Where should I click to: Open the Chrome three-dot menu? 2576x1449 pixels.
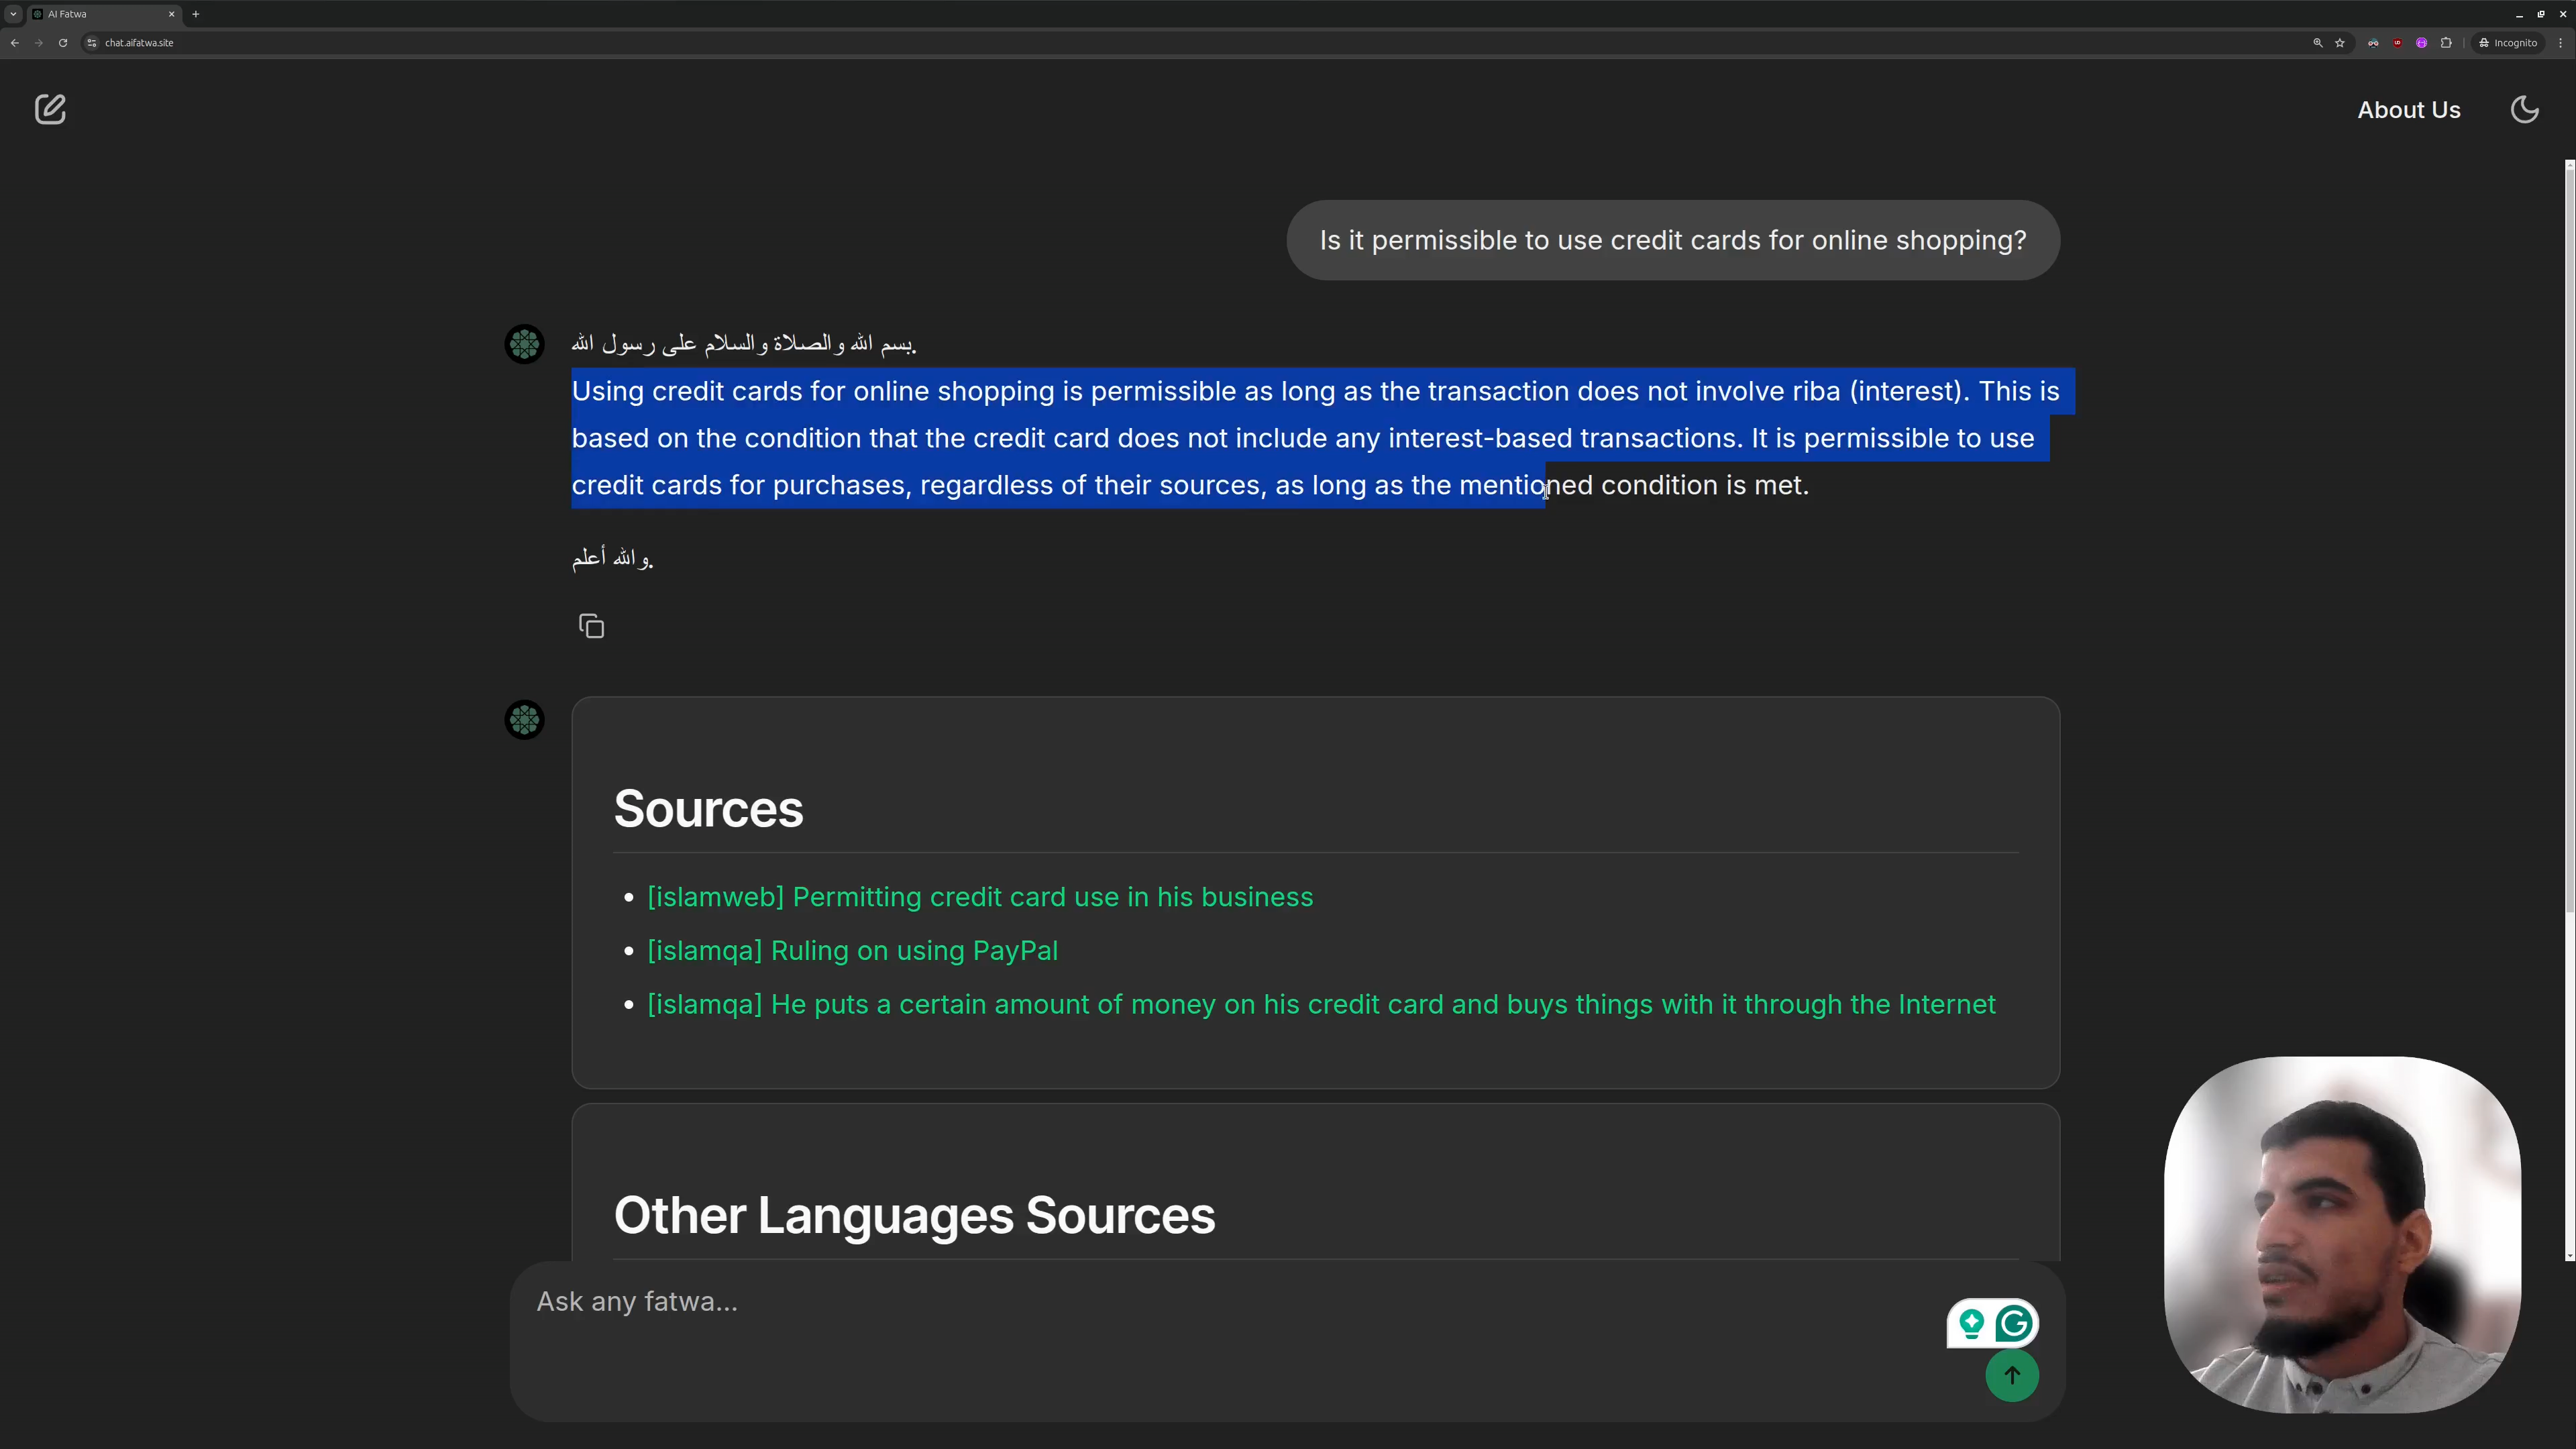click(x=2560, y=43)
